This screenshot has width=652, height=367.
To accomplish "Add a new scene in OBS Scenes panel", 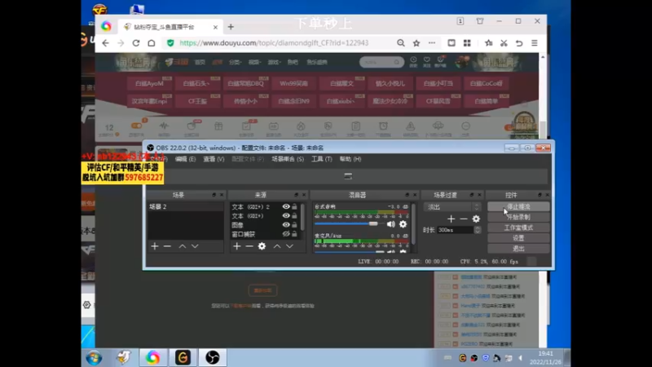I will click(x=155, y=246).
